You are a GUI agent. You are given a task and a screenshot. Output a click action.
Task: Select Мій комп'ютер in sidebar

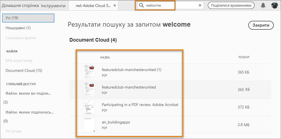pyautogui.click(x=19, y=61)
